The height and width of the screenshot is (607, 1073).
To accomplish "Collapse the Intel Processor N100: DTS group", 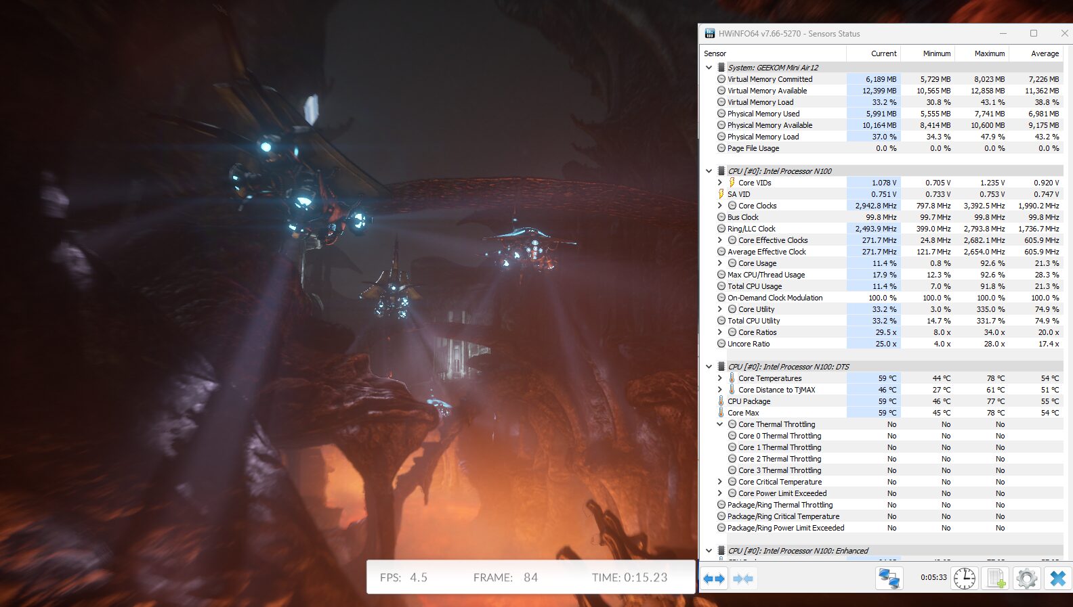I will click(709, 367).
